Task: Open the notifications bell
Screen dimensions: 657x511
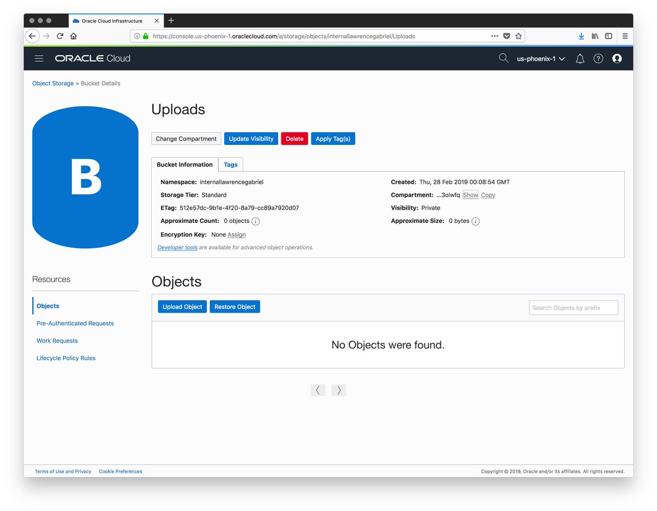Action: coord(580,58)
